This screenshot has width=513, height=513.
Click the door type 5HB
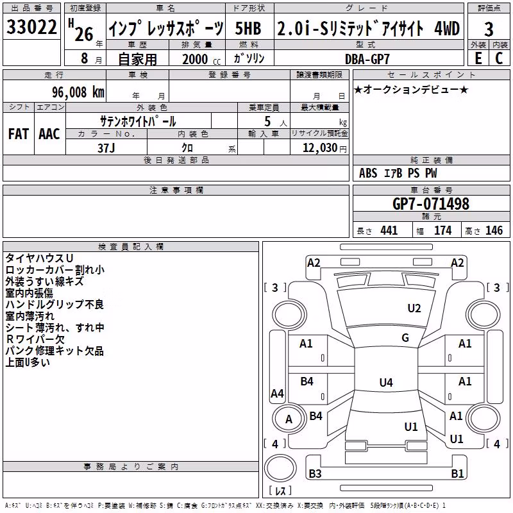(x=248, y=28)
